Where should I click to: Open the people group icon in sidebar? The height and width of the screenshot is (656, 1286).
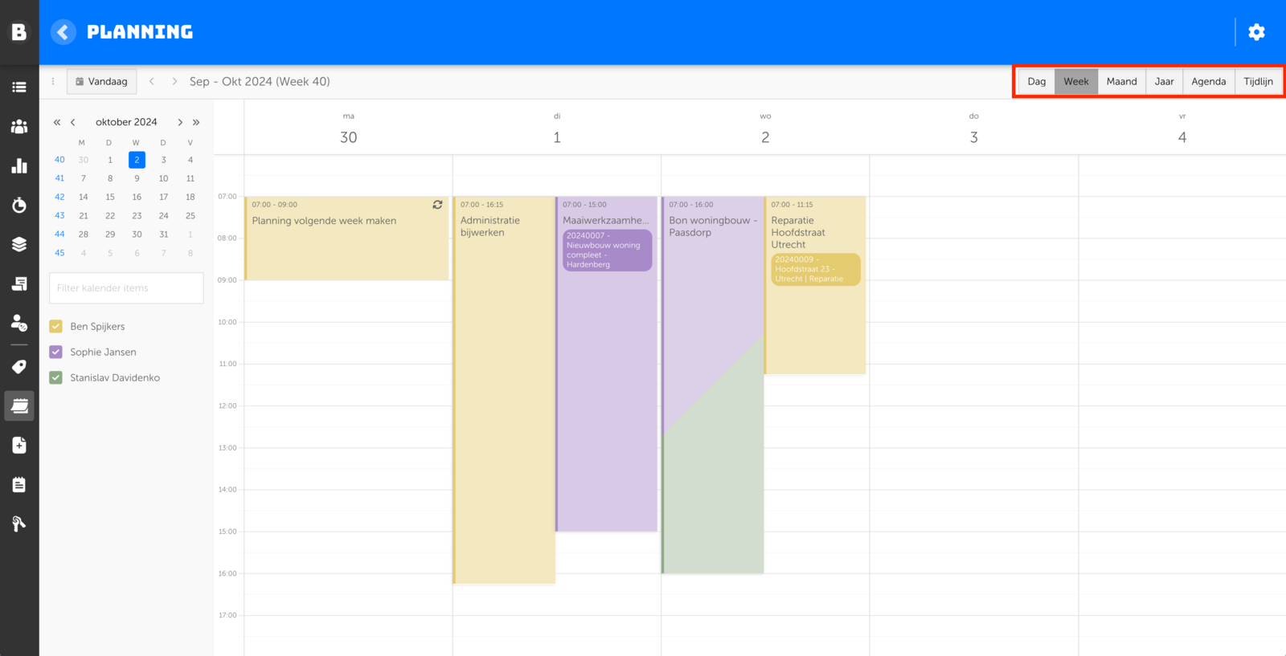[19, 127]
